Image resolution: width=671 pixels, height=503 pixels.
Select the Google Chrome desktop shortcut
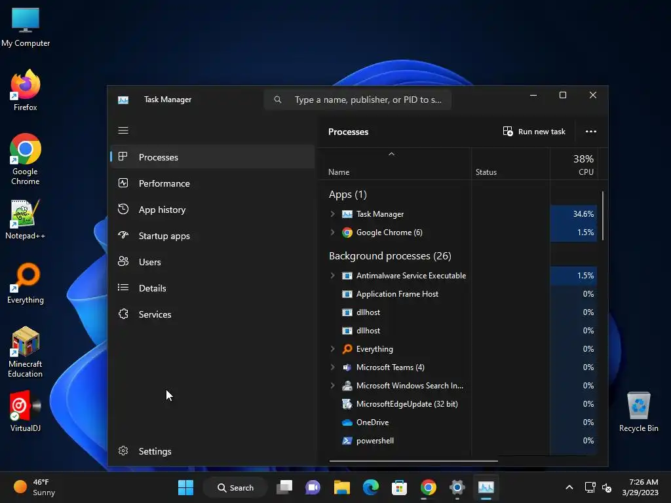[26, 159]
